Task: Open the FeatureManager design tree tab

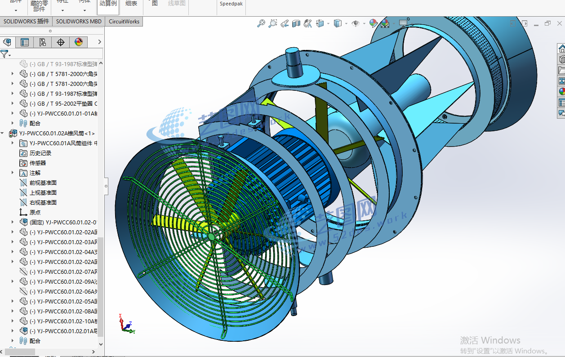Action: coord(7,42)
